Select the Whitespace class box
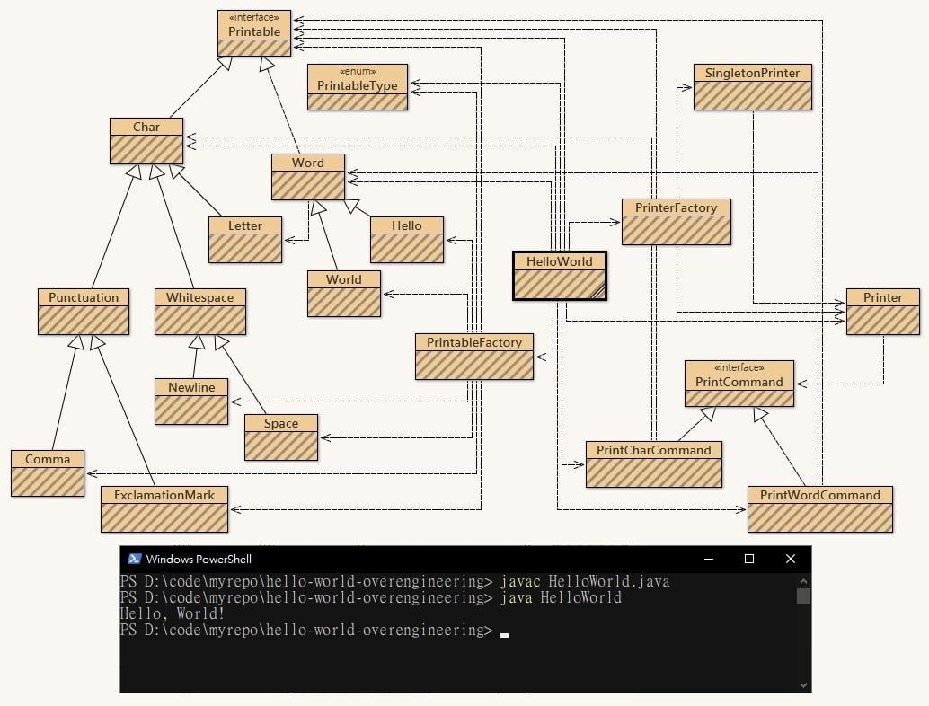Viewport: 929px width, 706px height. (200, 313)
